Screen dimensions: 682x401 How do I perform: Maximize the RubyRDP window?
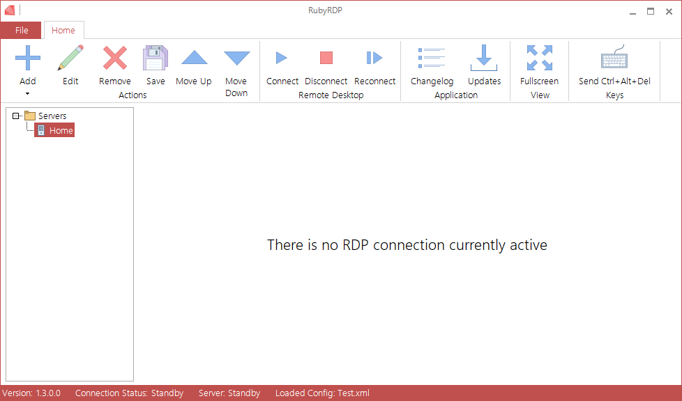pyautogui.click(x=651, y=12)
